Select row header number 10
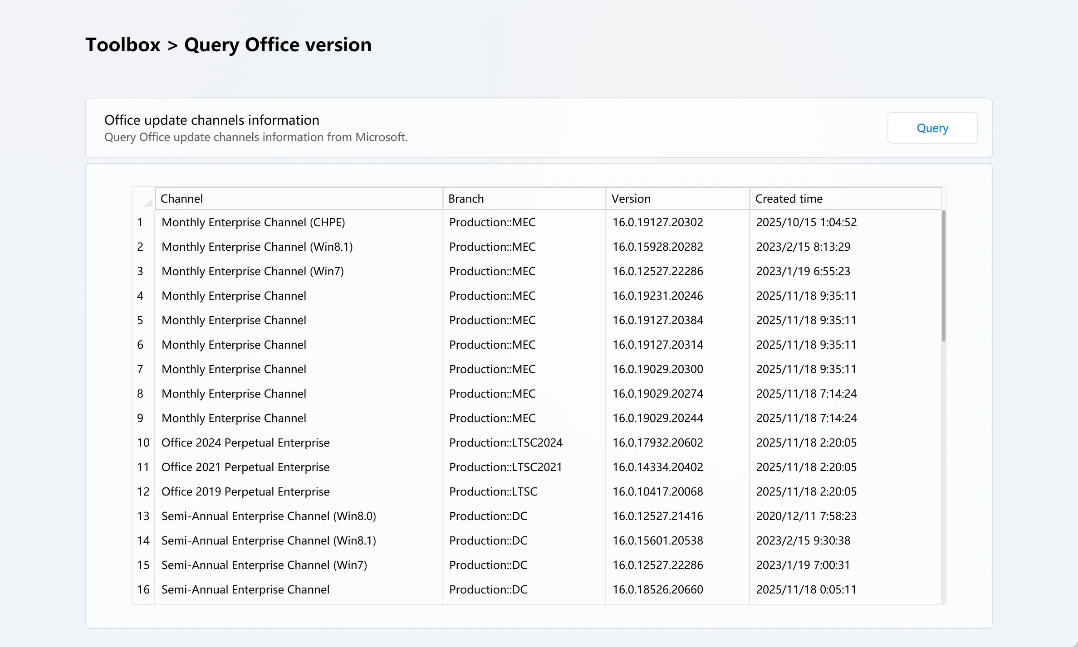The width and height of the screenshot is (1078, 647). [x=143, y=443]
